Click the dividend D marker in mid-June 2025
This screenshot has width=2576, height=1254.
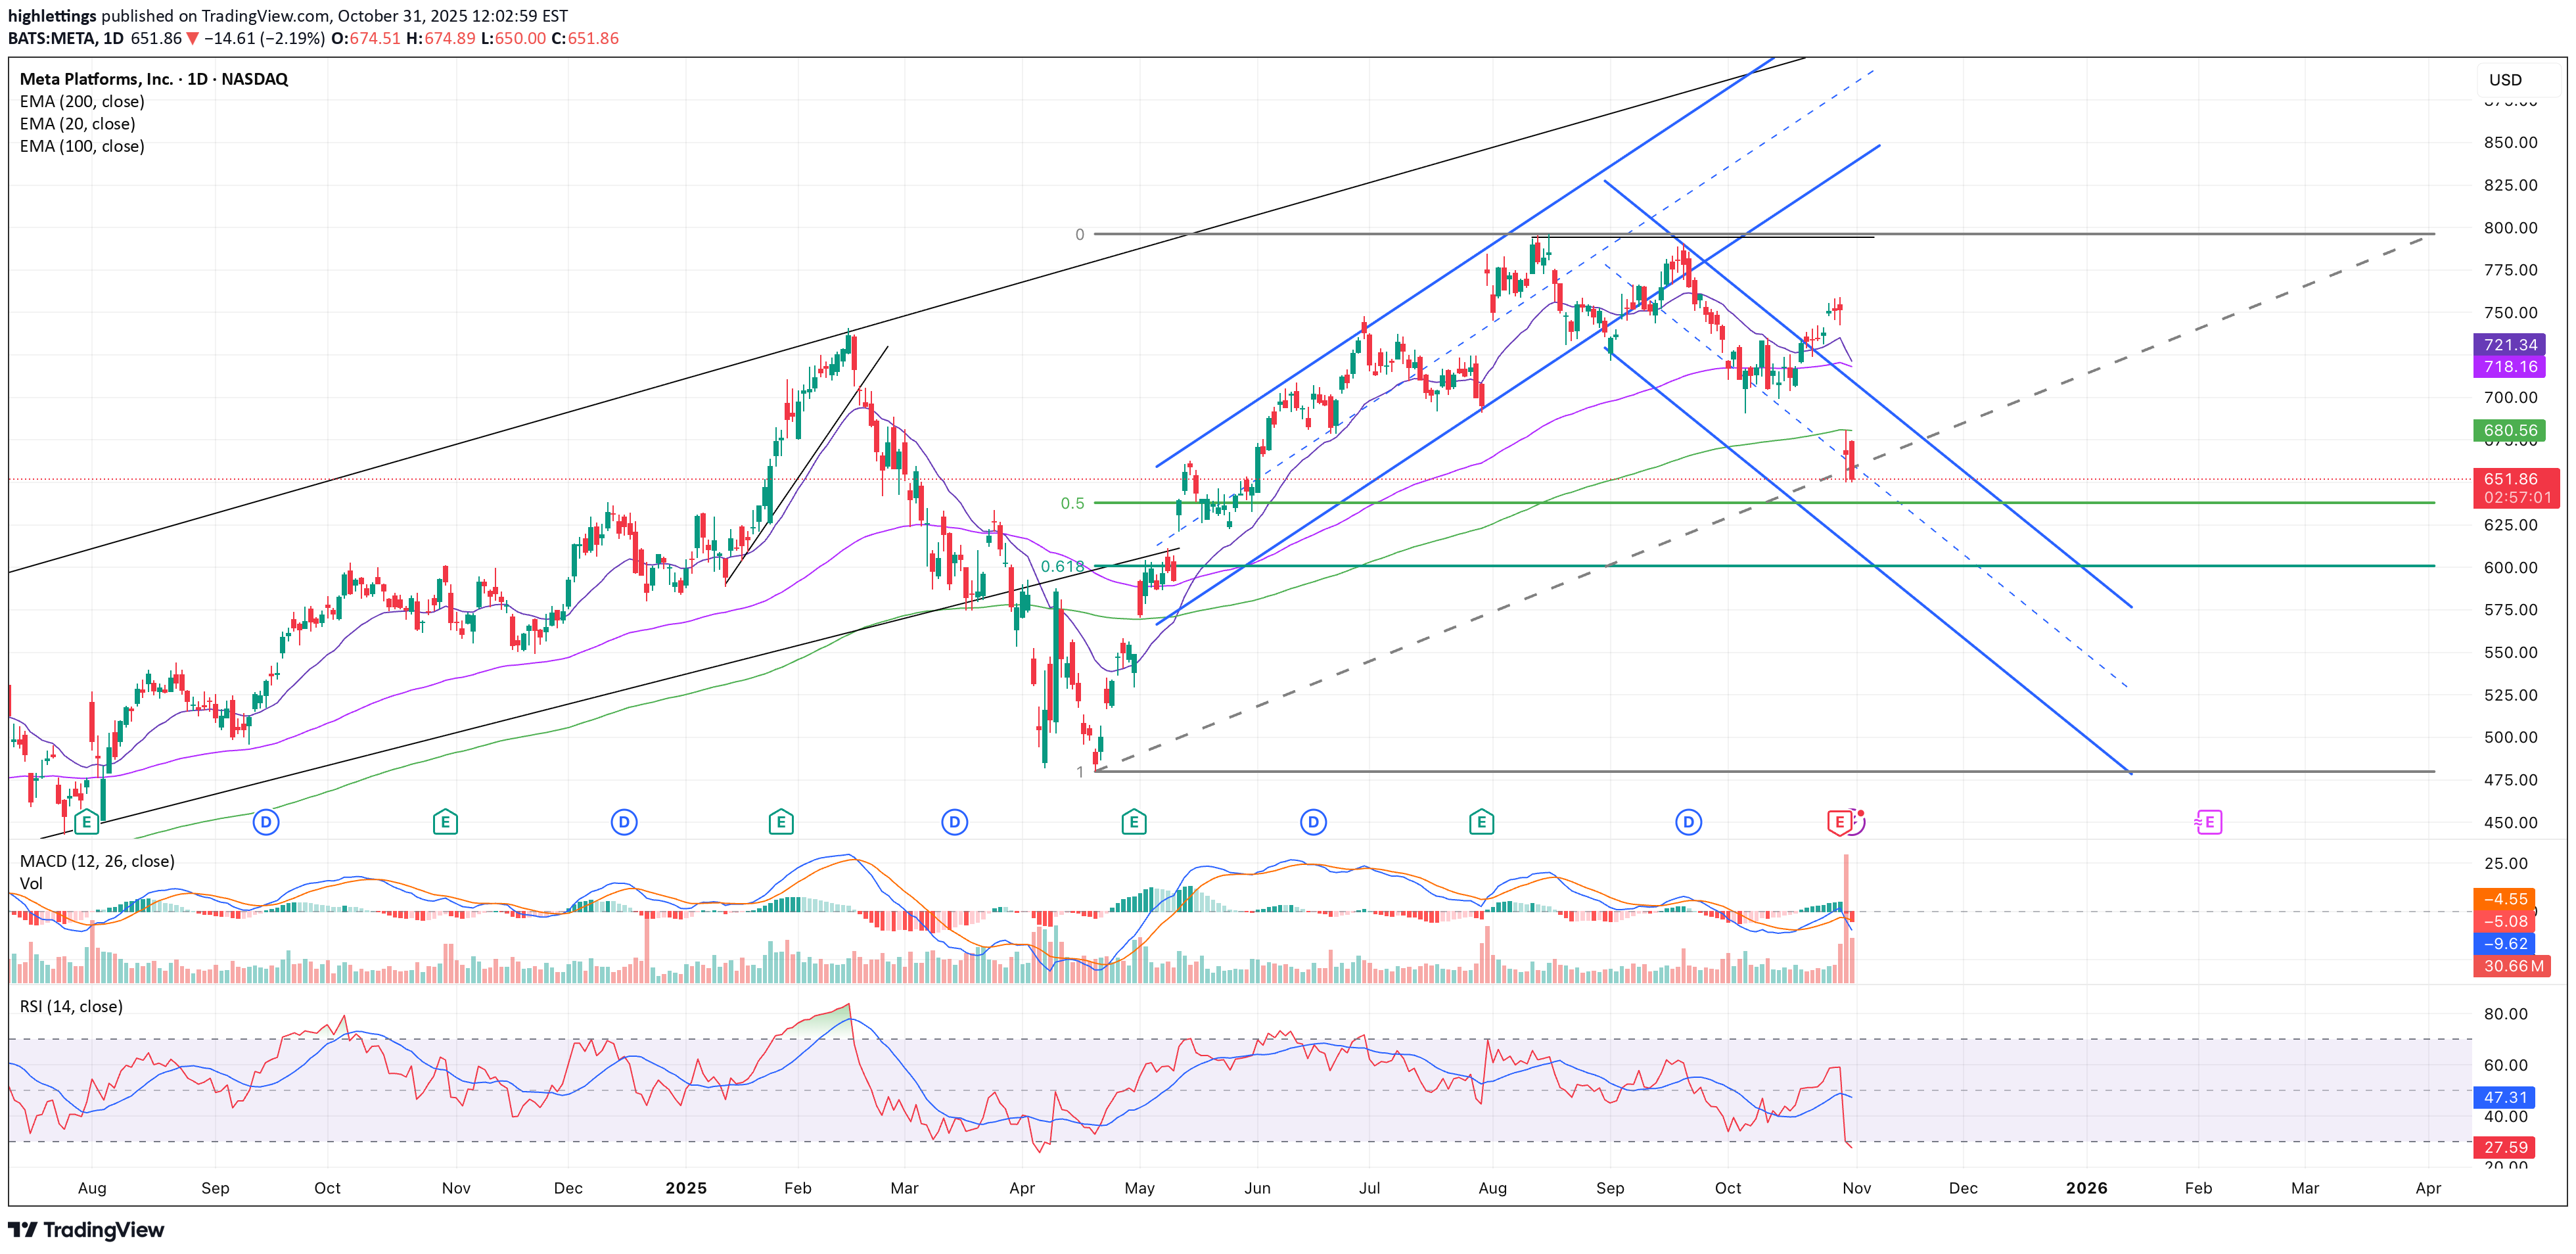coord(1313,822)
